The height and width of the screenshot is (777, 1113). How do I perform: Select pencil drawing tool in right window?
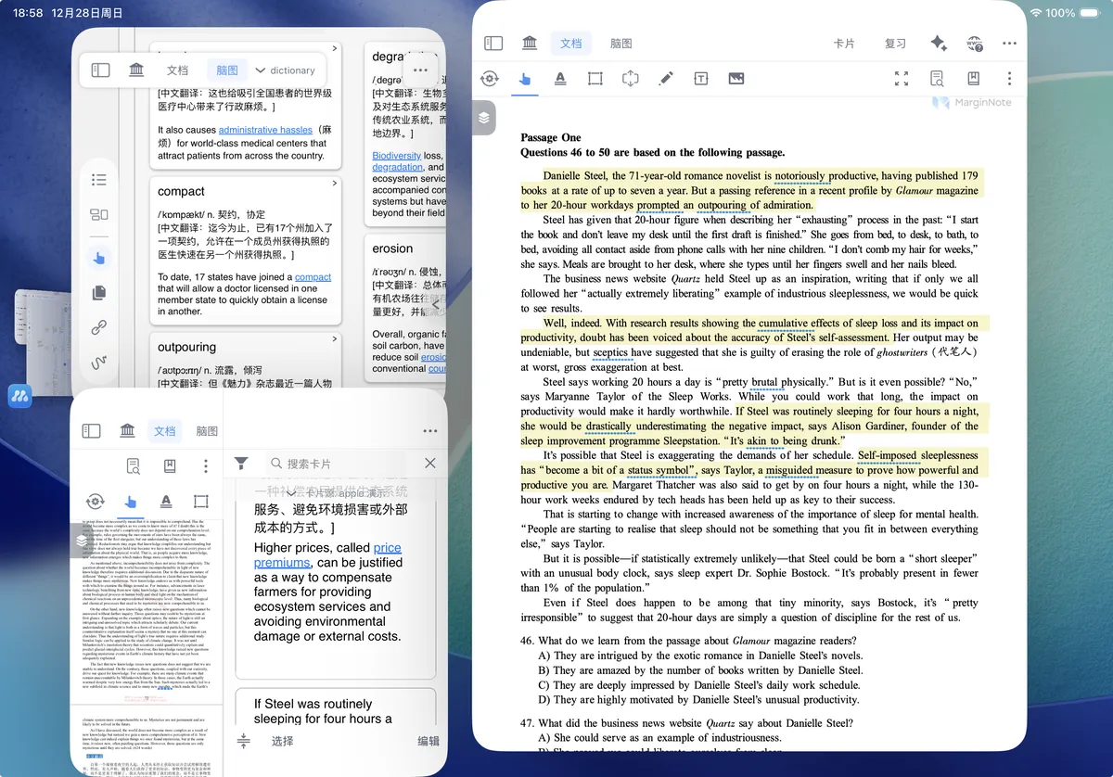pos(666,79)
